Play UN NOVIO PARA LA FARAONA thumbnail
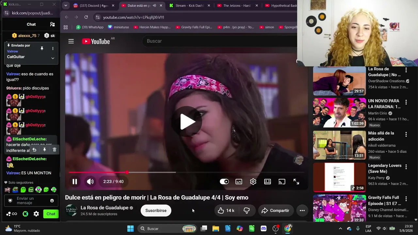The height and width of the screenshot is (235, 418). [339, 113]
